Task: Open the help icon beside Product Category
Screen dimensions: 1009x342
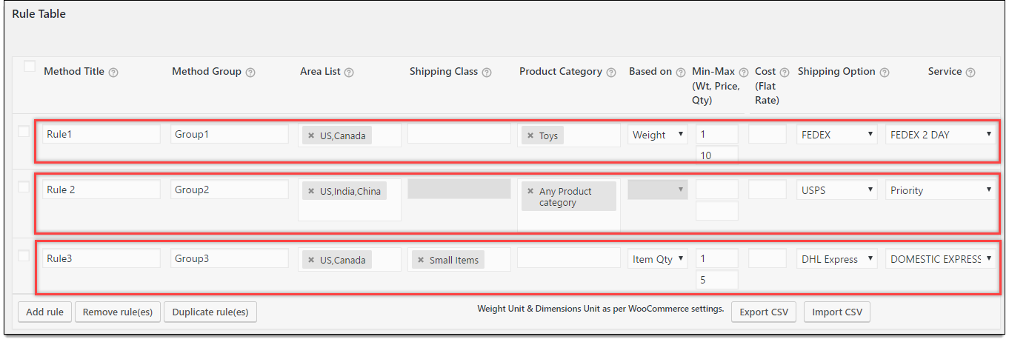Action: 611,73
